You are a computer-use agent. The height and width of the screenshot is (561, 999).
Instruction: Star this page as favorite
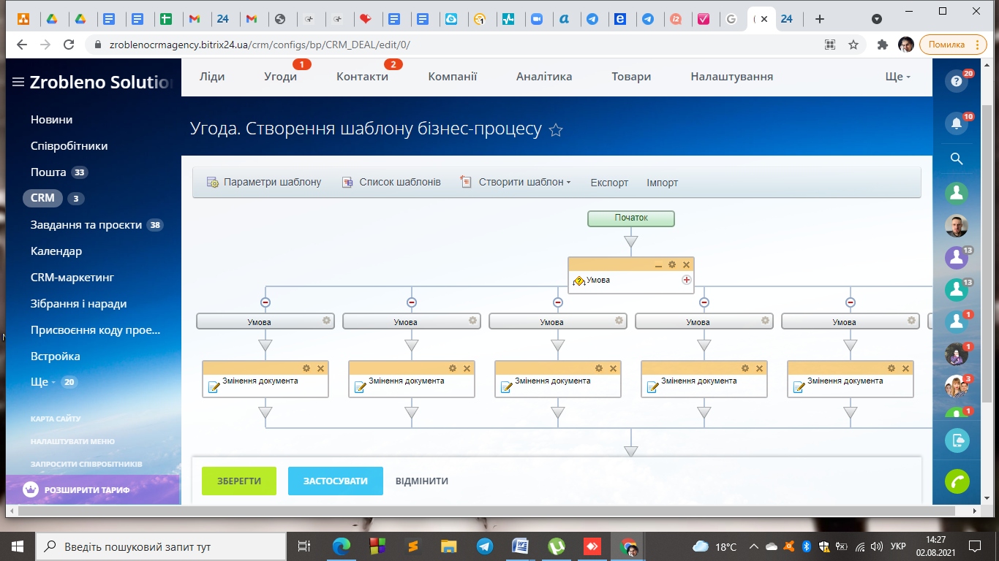click(x=556, y=131)
